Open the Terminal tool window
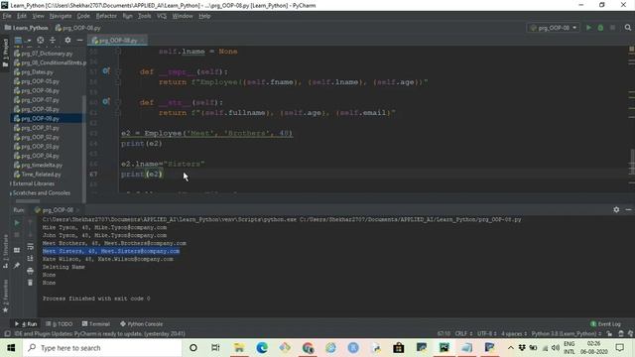This screenshot has height=357, width=635. coord(96,324)
